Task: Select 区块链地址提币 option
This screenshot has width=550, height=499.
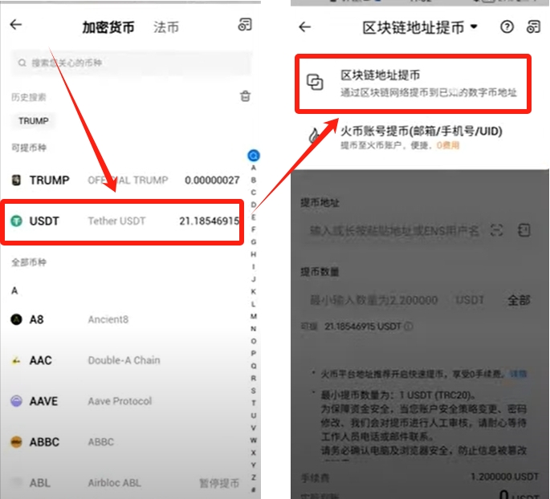Action: tap(414, 83)
